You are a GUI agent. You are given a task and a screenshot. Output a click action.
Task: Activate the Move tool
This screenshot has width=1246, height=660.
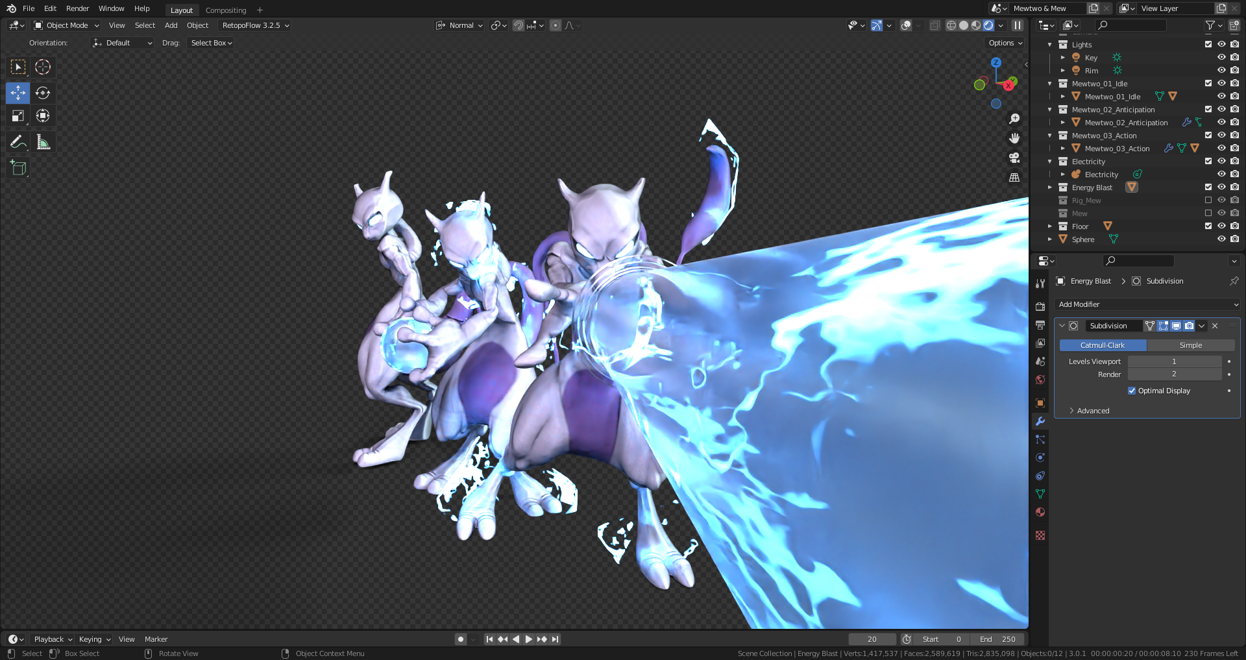(18, 93)
